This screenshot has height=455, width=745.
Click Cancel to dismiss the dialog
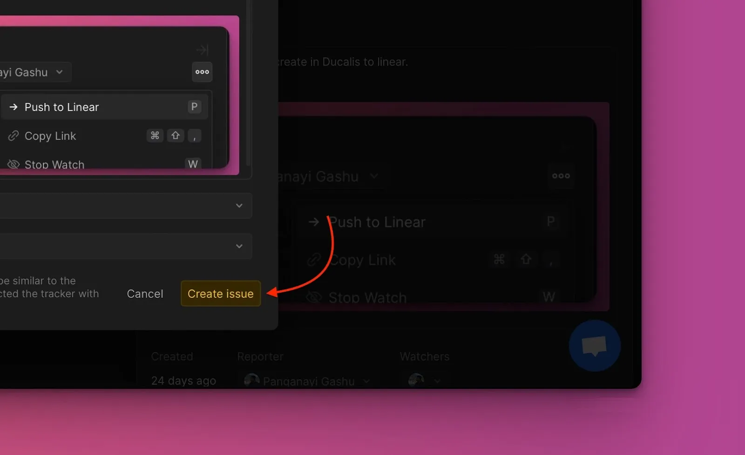click(145, 294)
